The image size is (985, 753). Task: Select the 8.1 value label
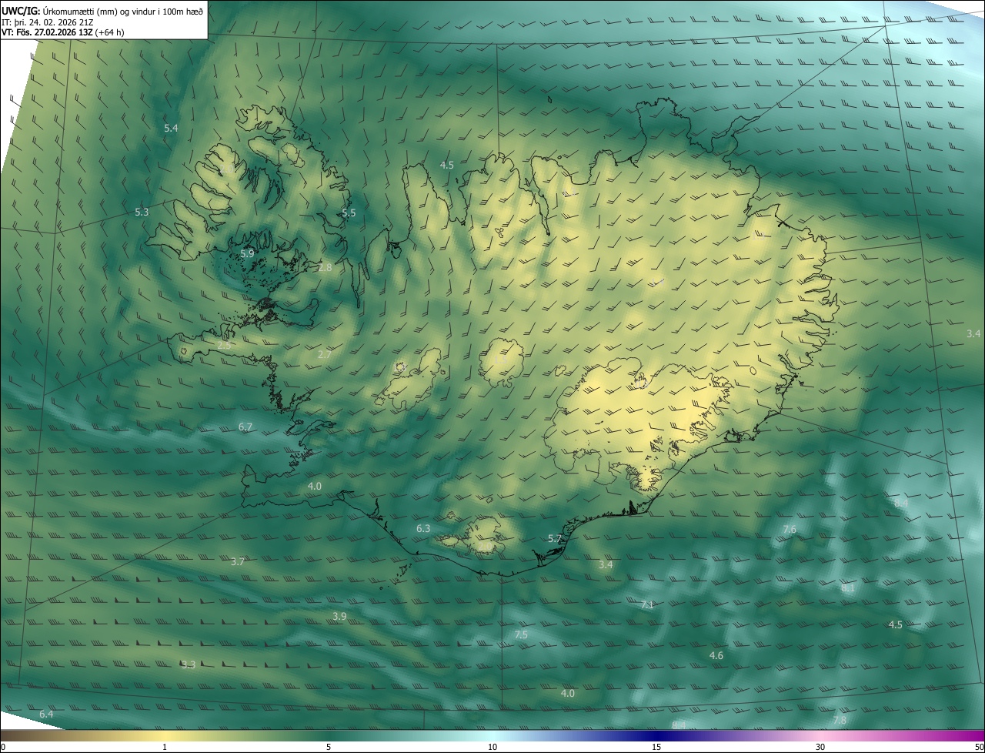point(848,588)
